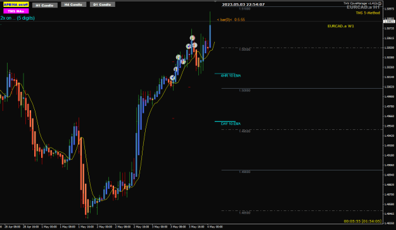Click 2 May 08:00 on the time axis
The height and width of the screenshot is (230, 396).
coord(123,227)
